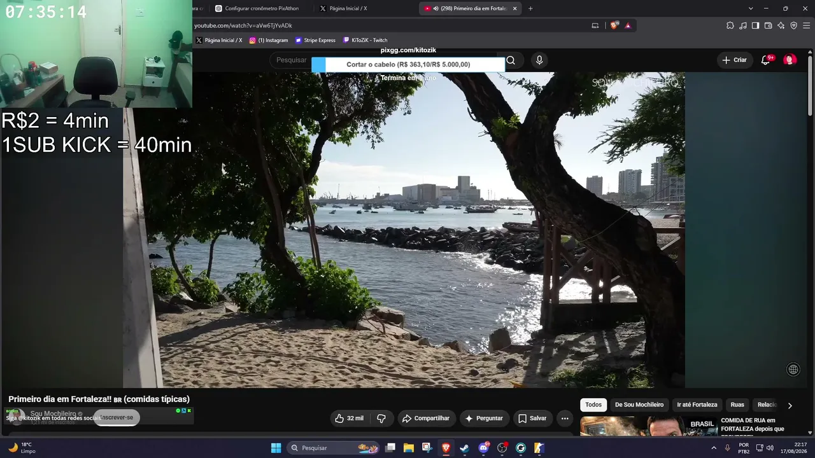Viewport: 815px width, 458px height.
Task: Show more filter chips with right arrow
Action: [790, 405]
